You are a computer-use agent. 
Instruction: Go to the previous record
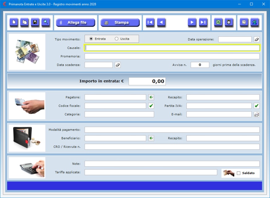161,22
